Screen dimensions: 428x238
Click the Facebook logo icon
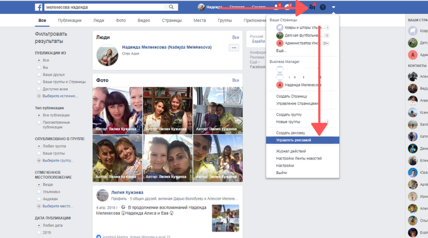pyautogui.click(x=39, y=7)
